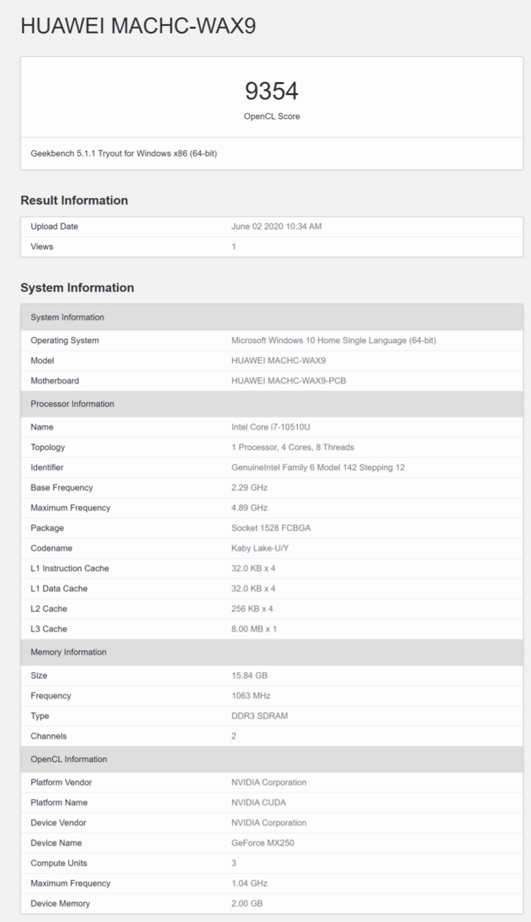531x922 pixels.
Task: Click the Memory Information table header
Action: coord(68,652)
